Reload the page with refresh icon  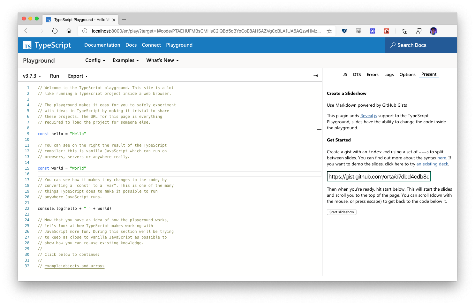coord(55,31)
